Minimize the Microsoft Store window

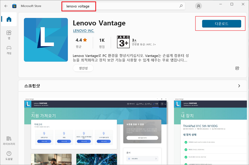point(221,4)
